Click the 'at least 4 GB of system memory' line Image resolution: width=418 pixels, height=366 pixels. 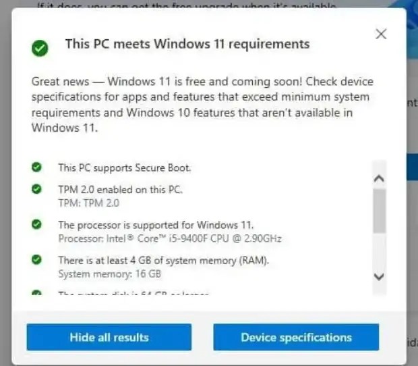[x=164, y=260]
